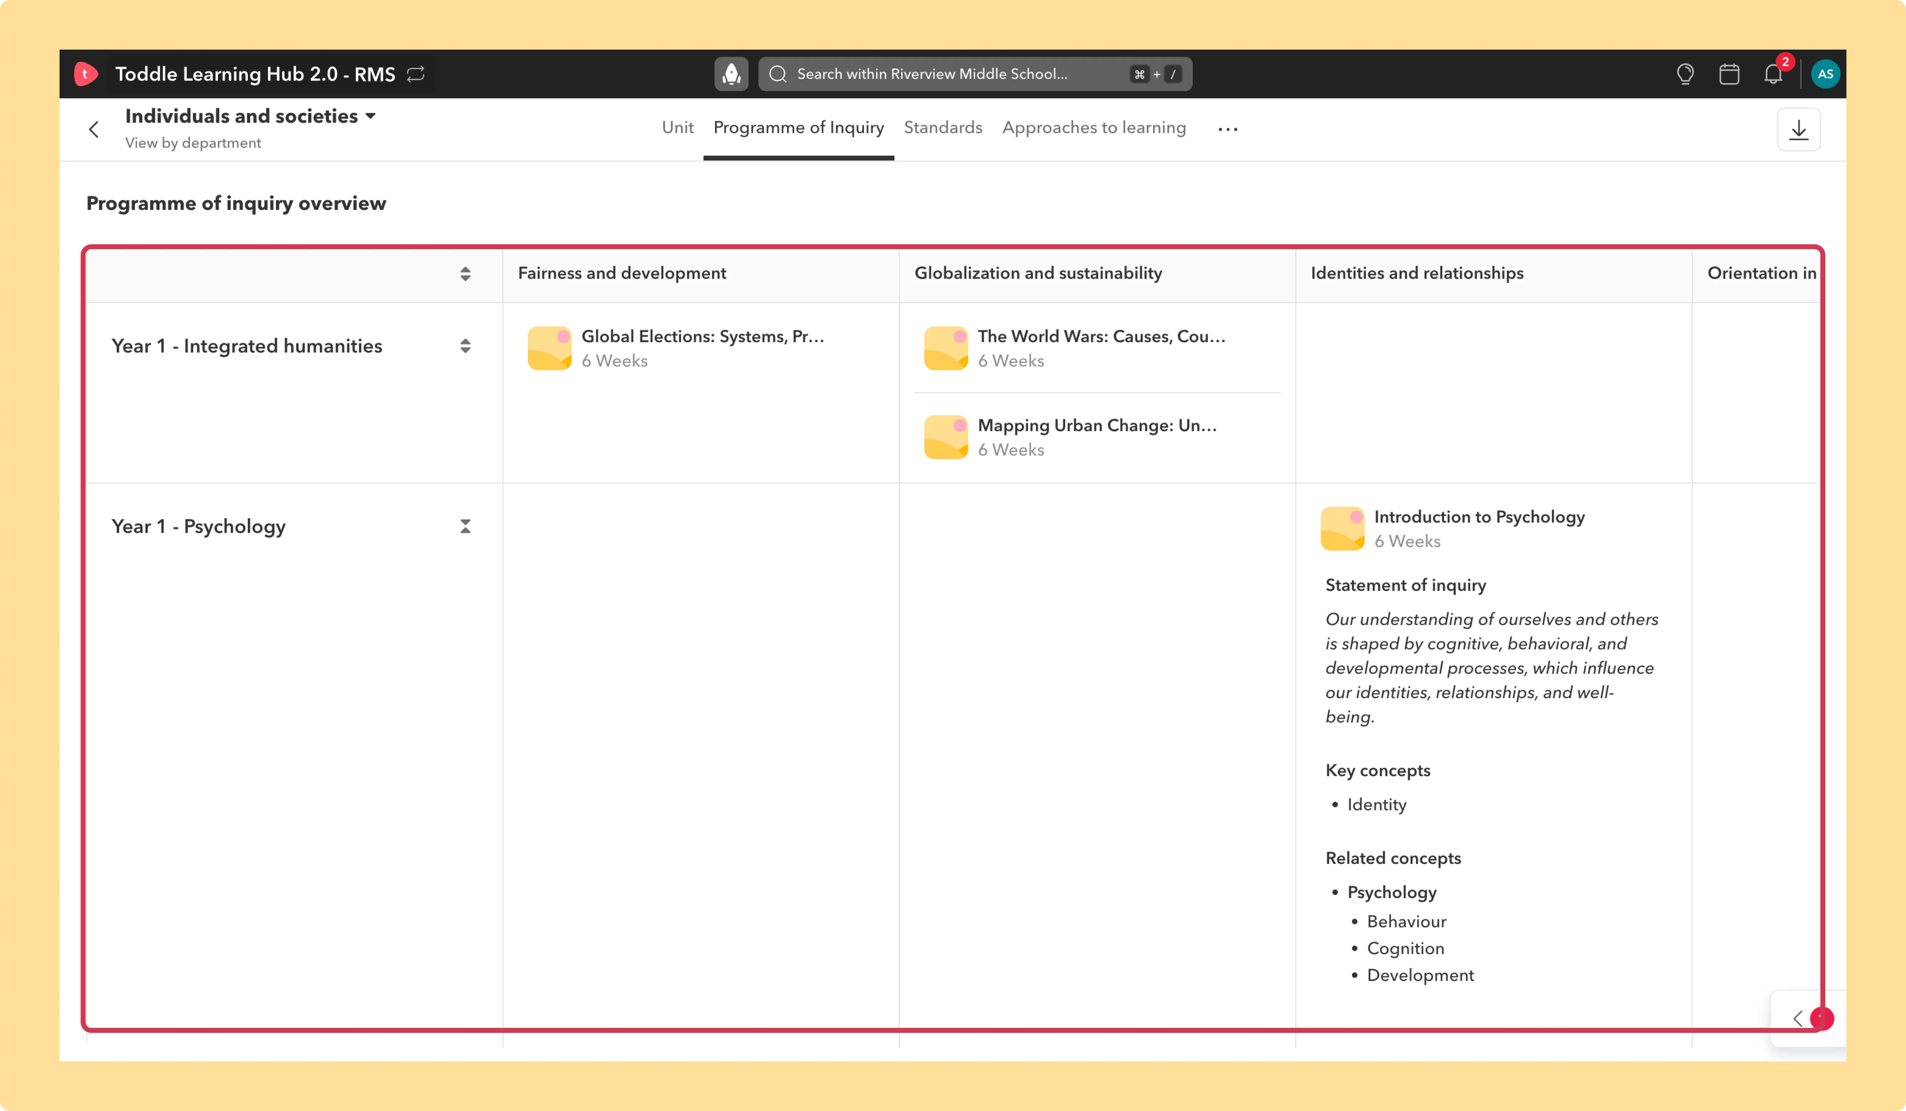This screenshot has height=1111, width=1906.
Task: Click the Cognition related concept
Action: (x=1405, y=949)
